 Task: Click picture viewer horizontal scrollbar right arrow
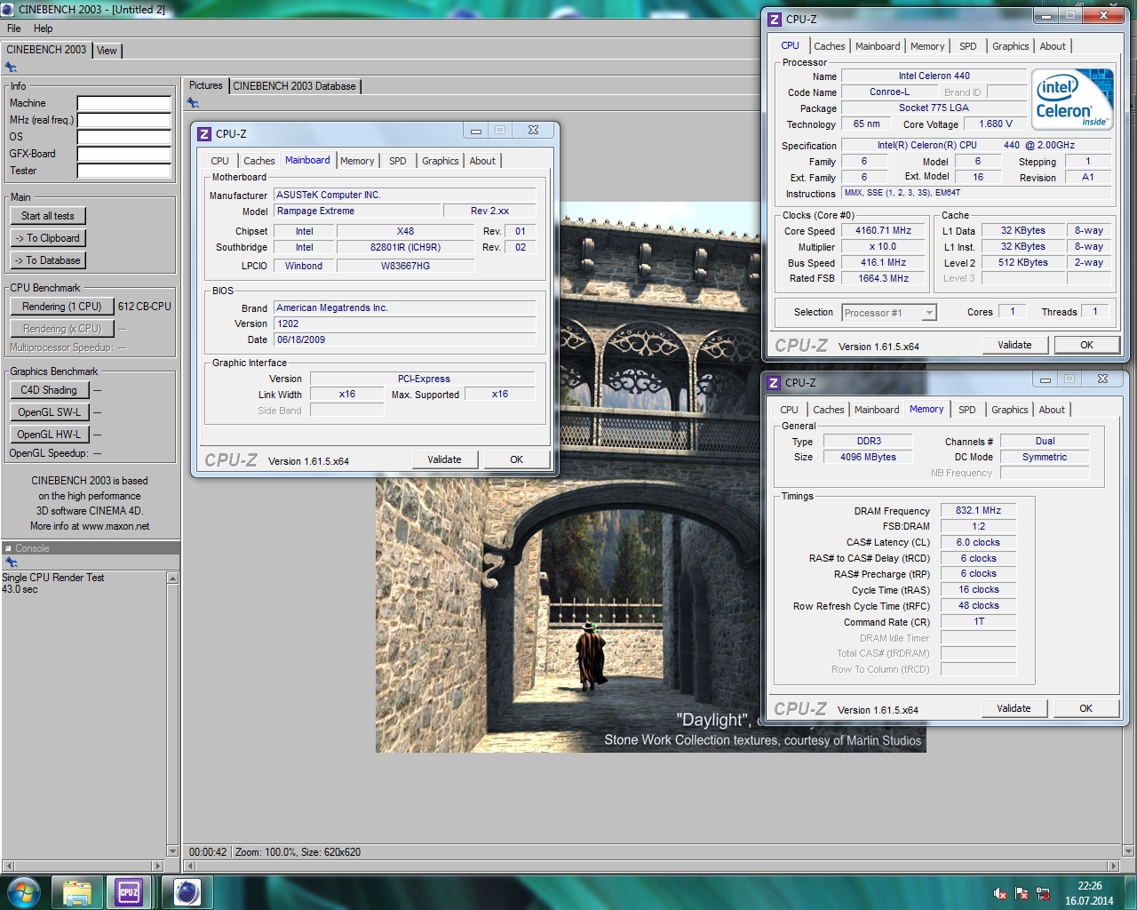(x=1114, y=866)
